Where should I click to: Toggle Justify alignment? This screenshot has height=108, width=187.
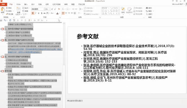pos(72,13)
